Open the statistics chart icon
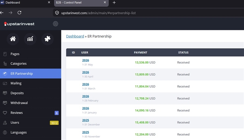The width and height of the screenshot is (244, 140). click(30, 39)
